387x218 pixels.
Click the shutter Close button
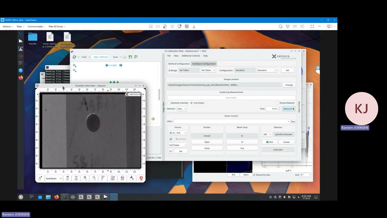point(207,148)
